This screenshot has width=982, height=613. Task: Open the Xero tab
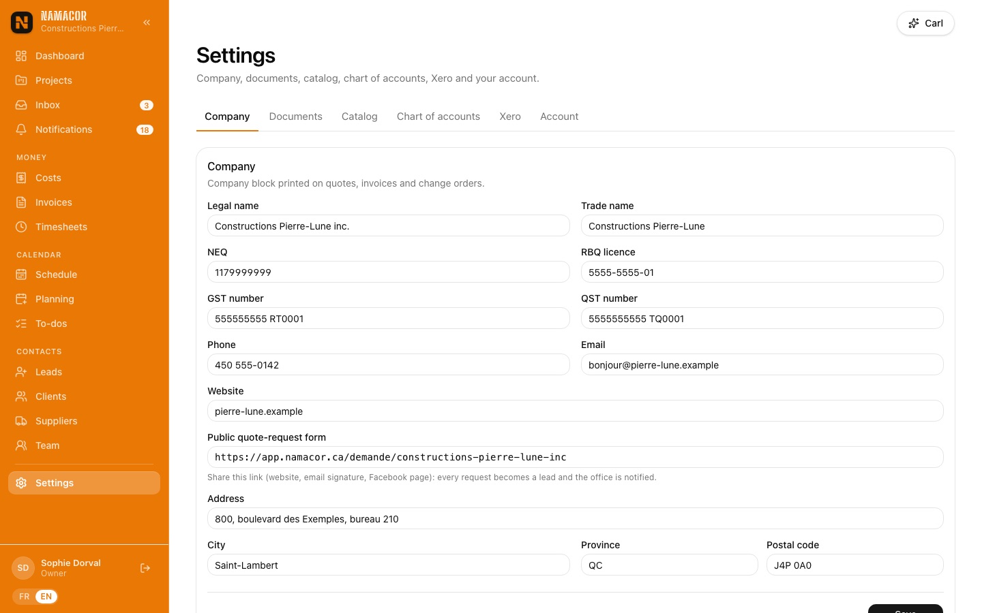point(510,116)
